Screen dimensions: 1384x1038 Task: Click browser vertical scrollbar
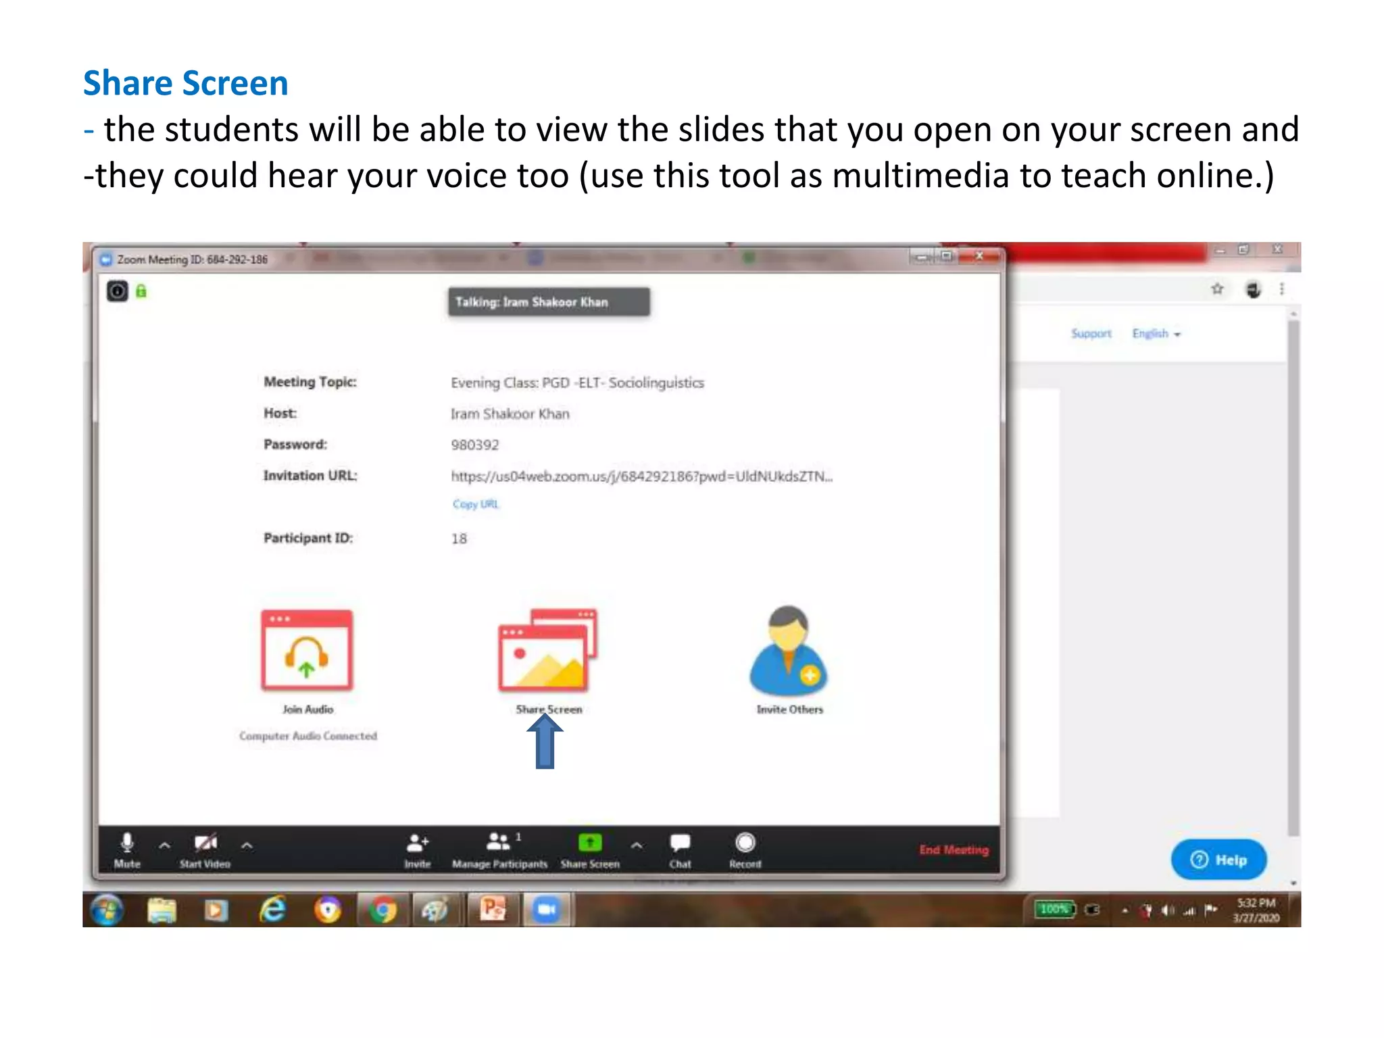coord(1293,578)
